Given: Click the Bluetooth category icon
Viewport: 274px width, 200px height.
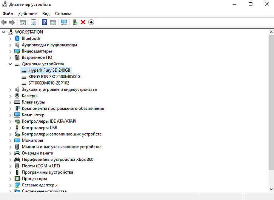Looking at the screenshot, I should (x=17, y=38).
